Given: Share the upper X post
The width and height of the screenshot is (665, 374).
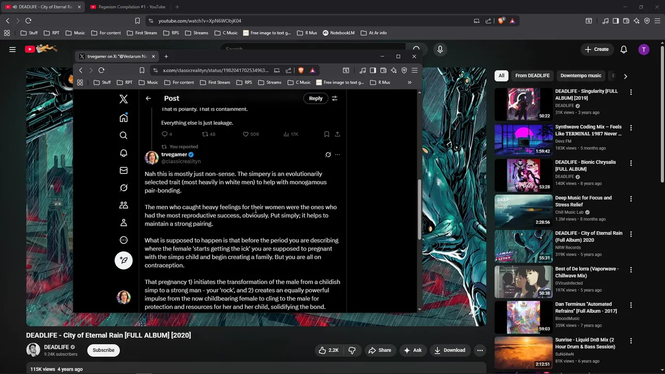Looking at the screenshot, I should (x=337, y=134).
